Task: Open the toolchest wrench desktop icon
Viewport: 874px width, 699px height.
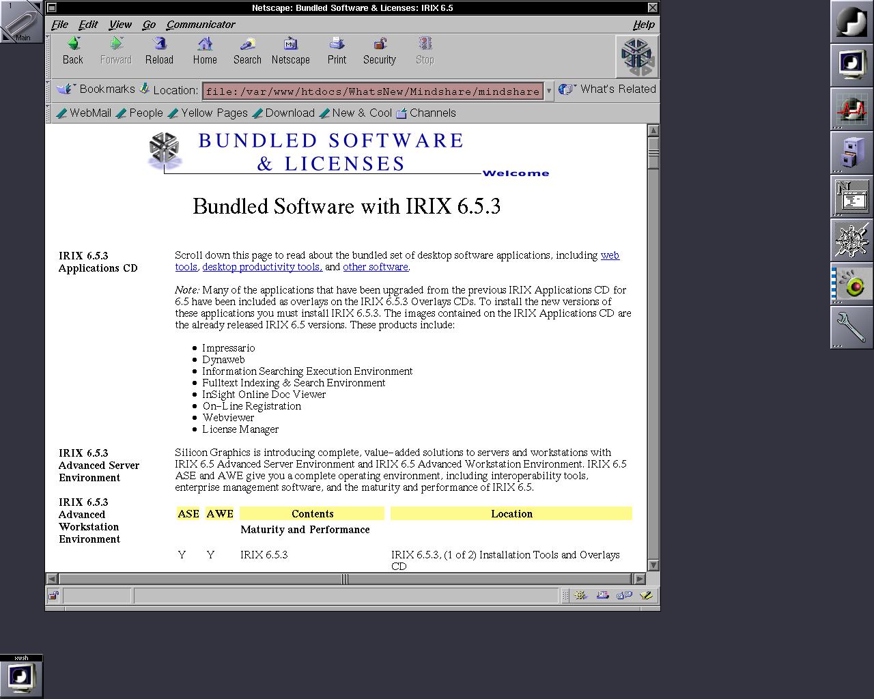Action: coord(851,327)
